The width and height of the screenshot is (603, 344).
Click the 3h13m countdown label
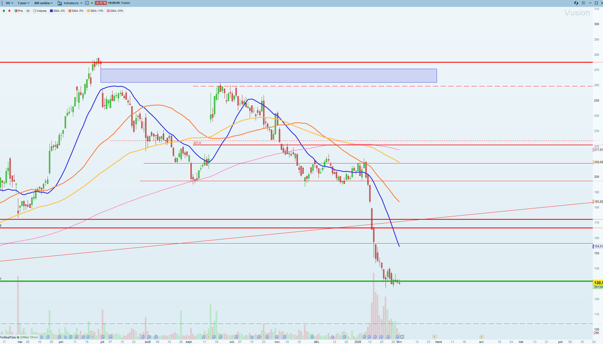(598, 287)
